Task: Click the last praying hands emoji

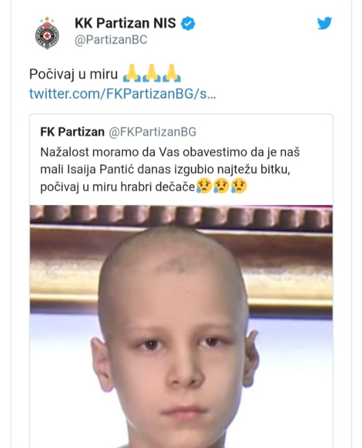Action: (x=171, y=73)
